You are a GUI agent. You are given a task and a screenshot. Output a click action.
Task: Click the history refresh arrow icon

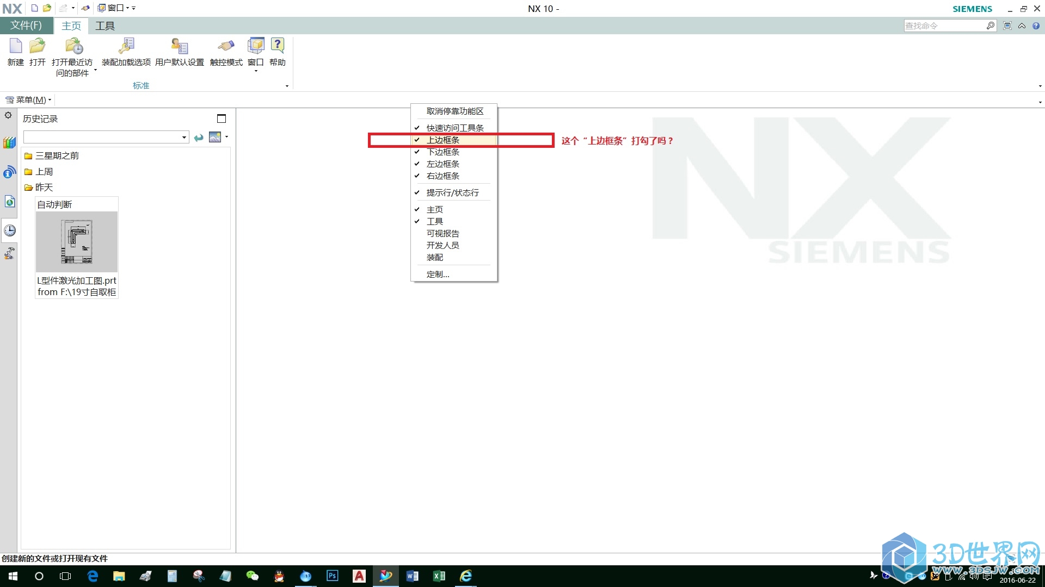(x=199, y=138)
